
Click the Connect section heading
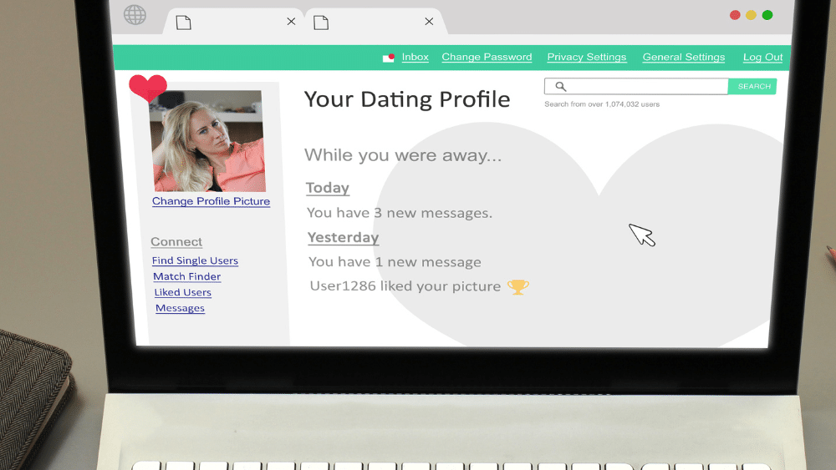[176, 241]
